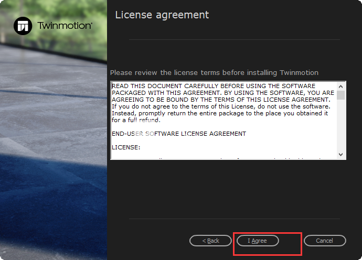362x260 pixels.
Task: Click the license scrollbar up arrow
Action: tap(340, 86)
